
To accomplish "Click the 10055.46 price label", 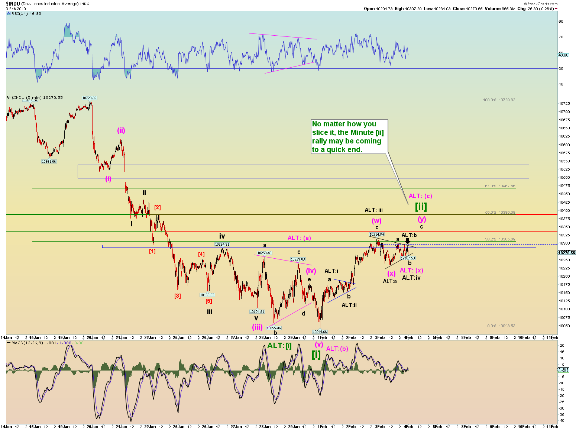I will pyautogui.click(x=274, y=328).
